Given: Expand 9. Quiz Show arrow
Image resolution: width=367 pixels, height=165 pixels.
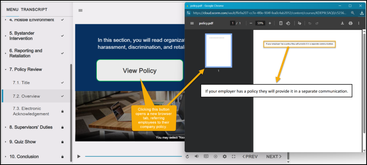Looking at the screenshot, I should (x=6, y=142).
